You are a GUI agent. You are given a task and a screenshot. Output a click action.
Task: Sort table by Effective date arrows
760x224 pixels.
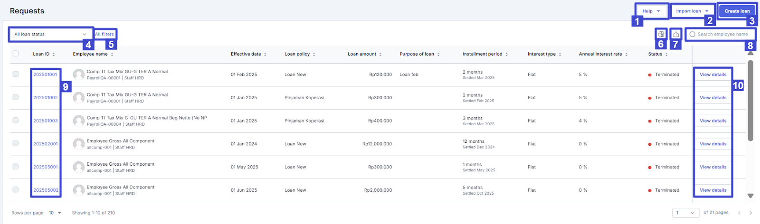(265, 55)
